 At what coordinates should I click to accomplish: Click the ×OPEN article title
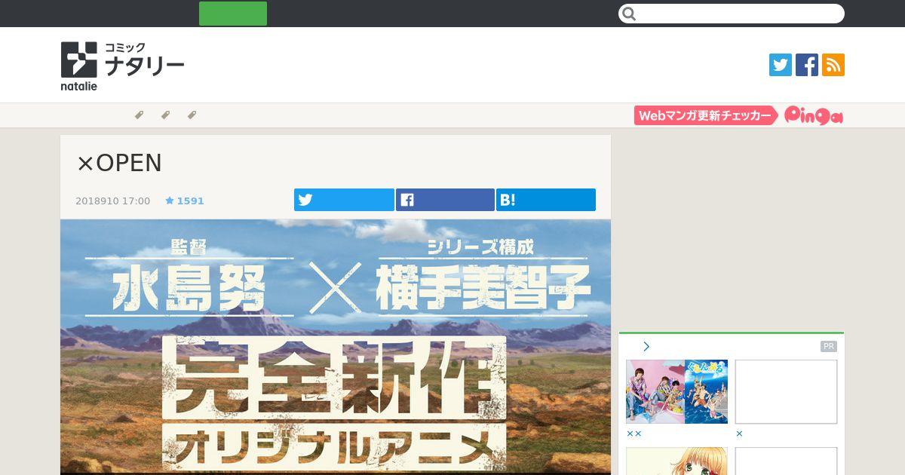click(x=119, y=164)
